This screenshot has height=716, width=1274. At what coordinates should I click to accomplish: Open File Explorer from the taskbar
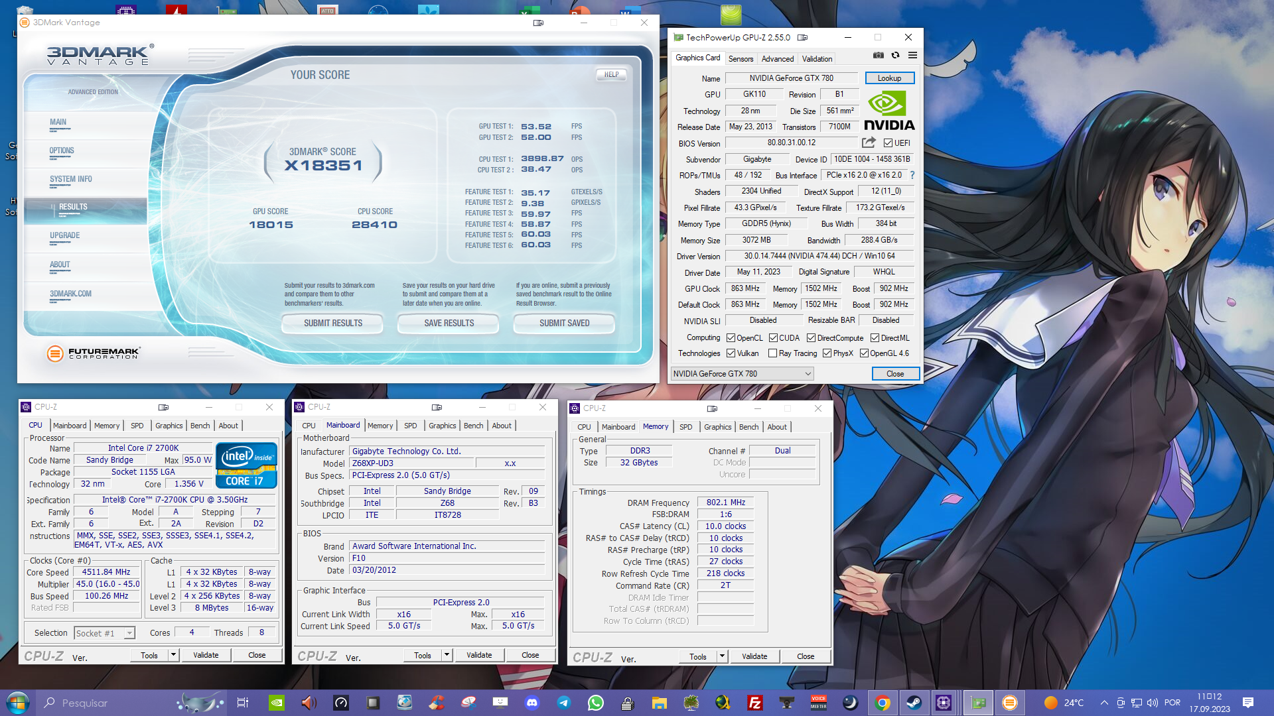660,703
